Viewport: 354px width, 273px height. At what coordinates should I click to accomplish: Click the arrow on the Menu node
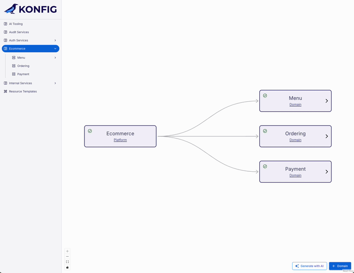(x=327, y=101)
